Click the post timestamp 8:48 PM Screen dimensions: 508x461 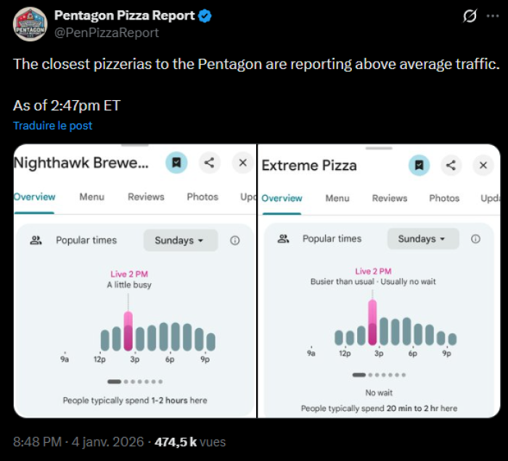click(37, 441)
